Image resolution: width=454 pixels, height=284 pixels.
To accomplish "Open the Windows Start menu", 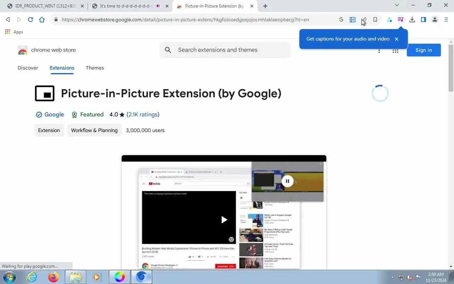I will 9,277.
